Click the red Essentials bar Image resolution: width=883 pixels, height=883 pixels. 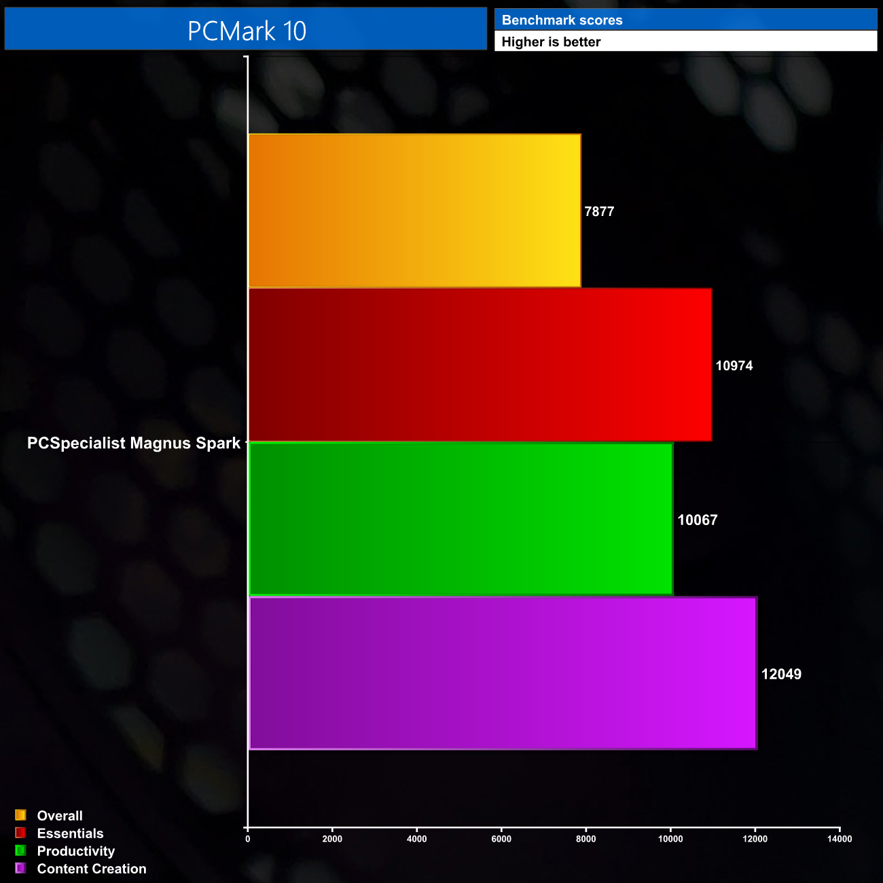tap(480, 365)
